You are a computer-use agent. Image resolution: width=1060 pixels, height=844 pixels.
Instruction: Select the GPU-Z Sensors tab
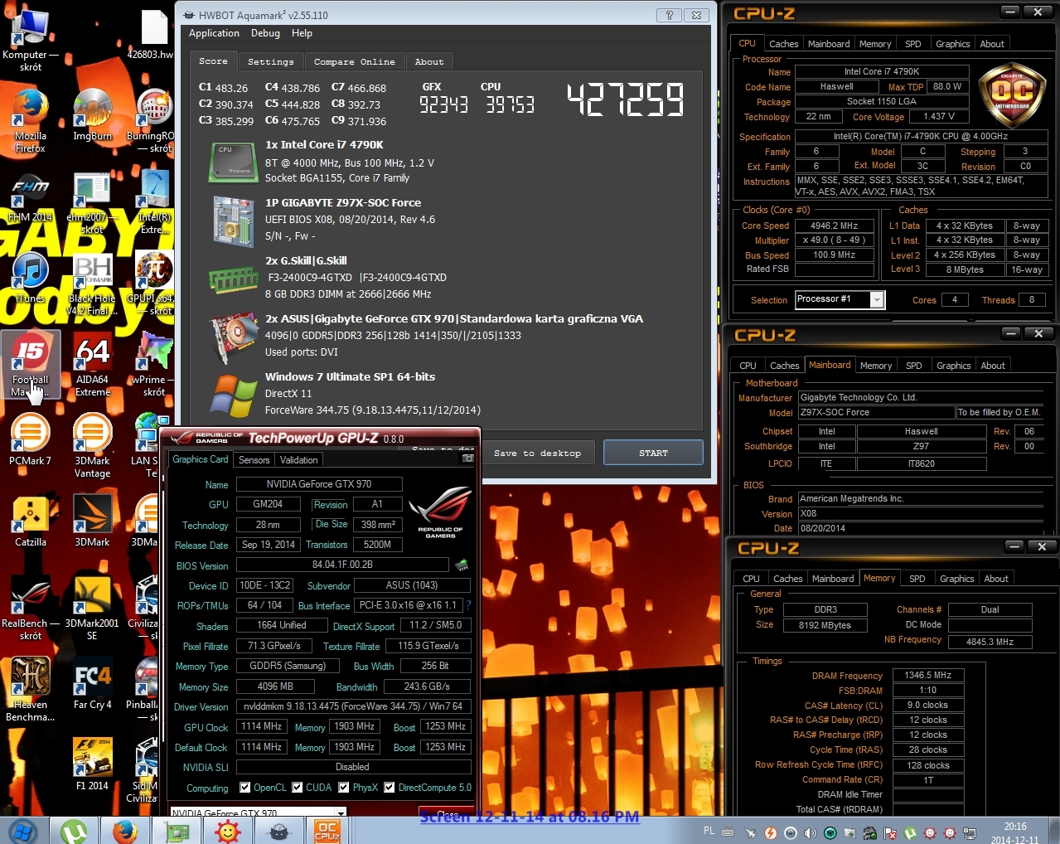coord(254,460)
